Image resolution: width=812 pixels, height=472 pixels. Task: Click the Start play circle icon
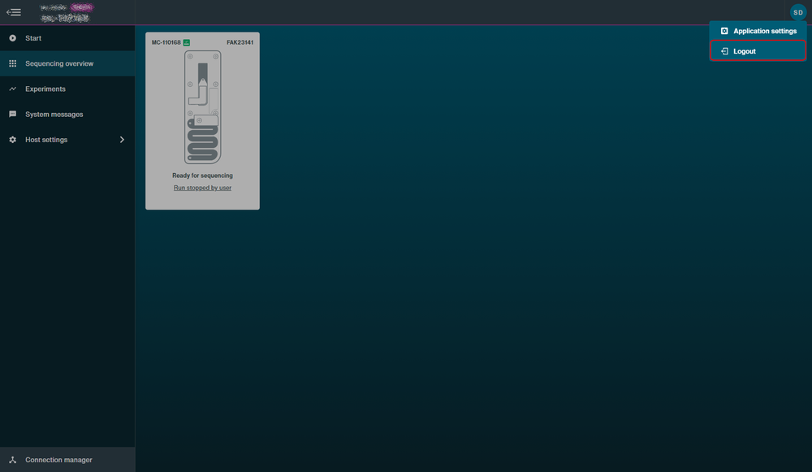click(x=12, y=38)
